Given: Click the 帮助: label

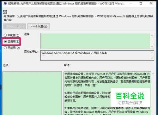Looking at the screenshot, I should pos(67,65).
